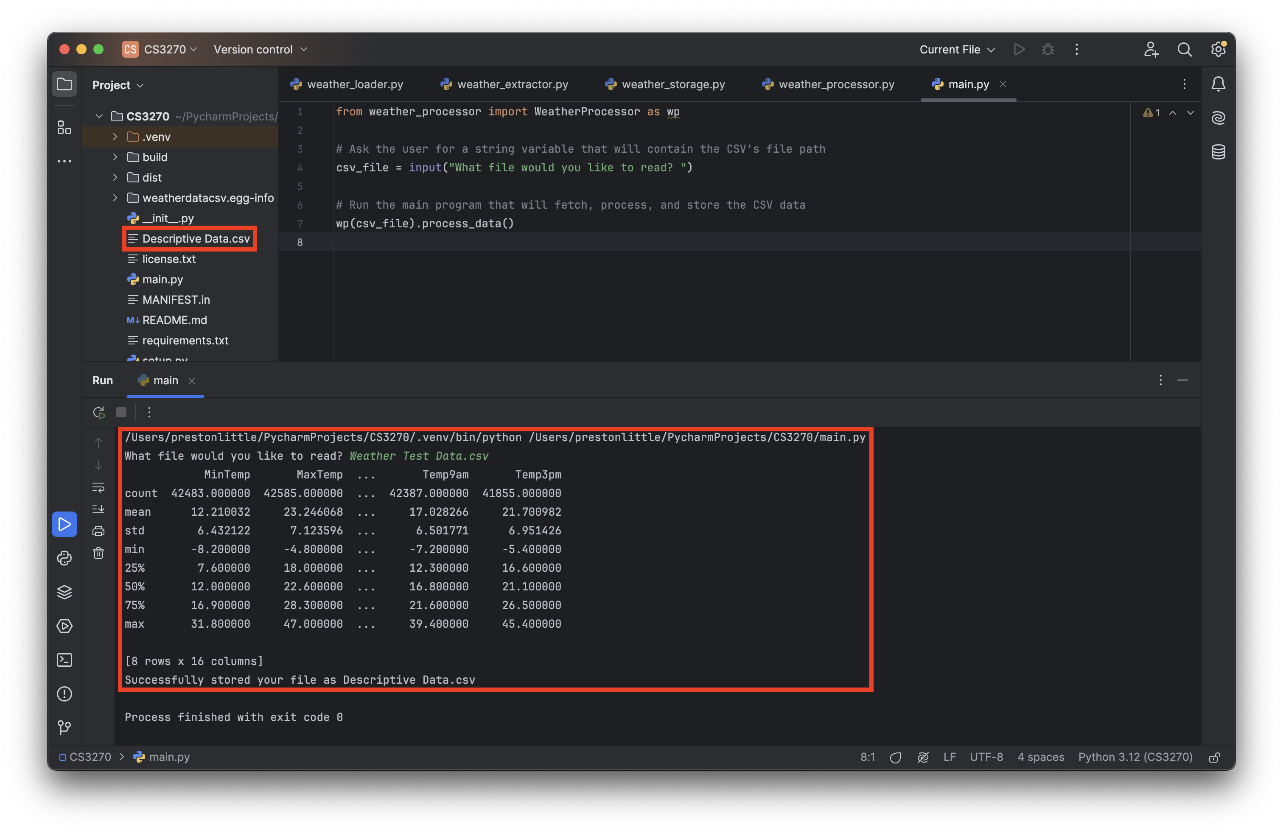
Task: Toggle scroll to end of output
Action: (x=98, y=509)
